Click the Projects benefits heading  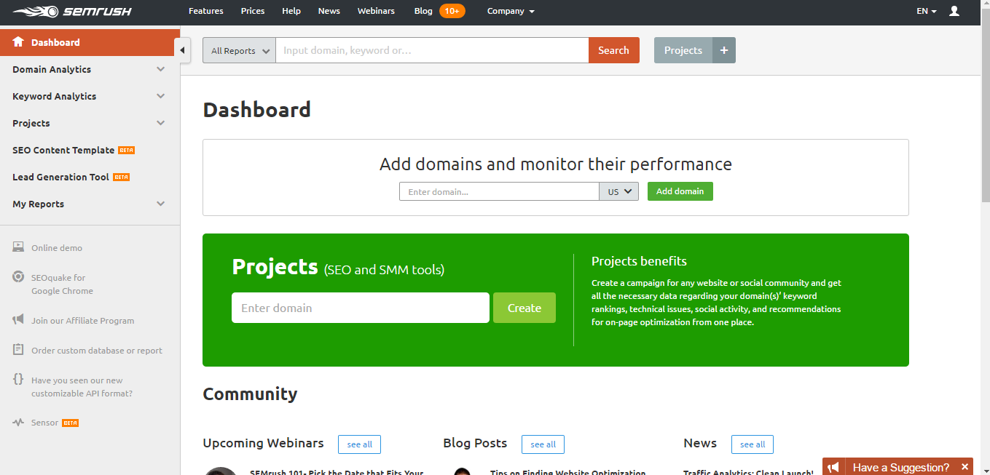tap(639, 261)
